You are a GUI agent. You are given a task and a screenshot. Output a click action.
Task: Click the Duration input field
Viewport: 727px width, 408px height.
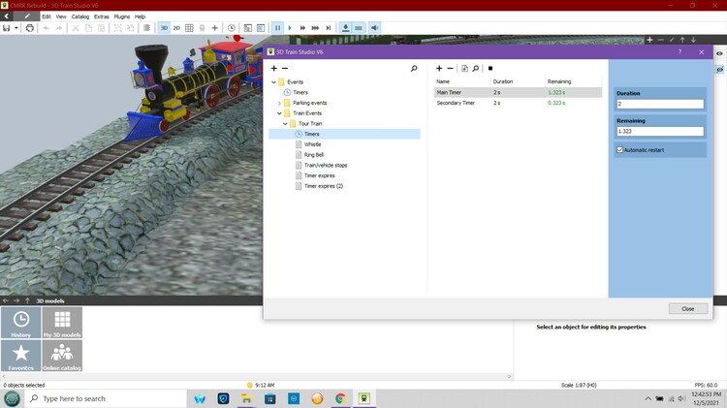[x=659, y=103]
